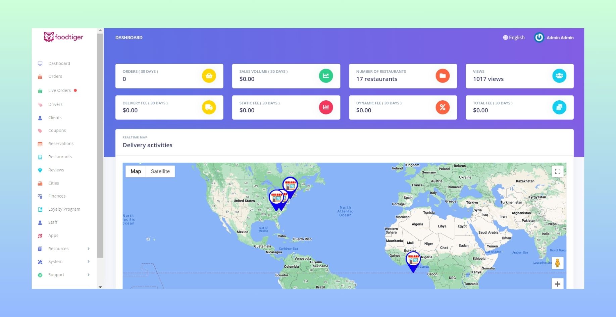
Task: Click sidebar scrollbar down arrow
Action: (100, 287)
